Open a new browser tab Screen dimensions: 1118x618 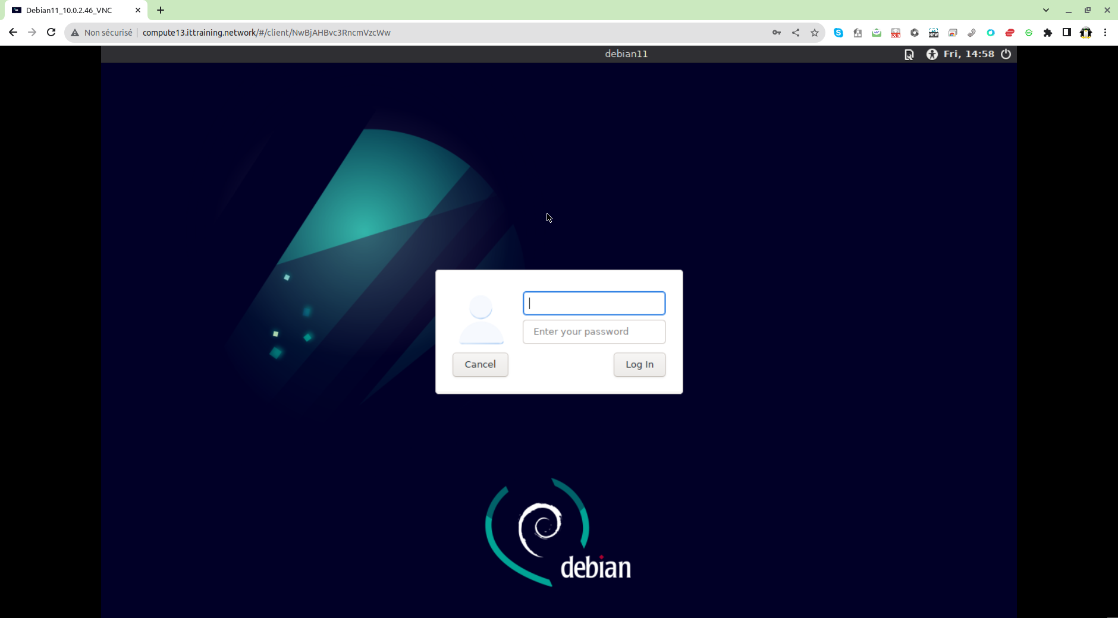click(x=161, y=10)
